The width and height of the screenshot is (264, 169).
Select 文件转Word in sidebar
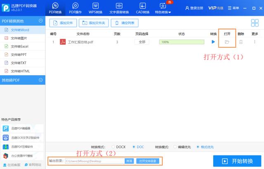click(23, 30)
